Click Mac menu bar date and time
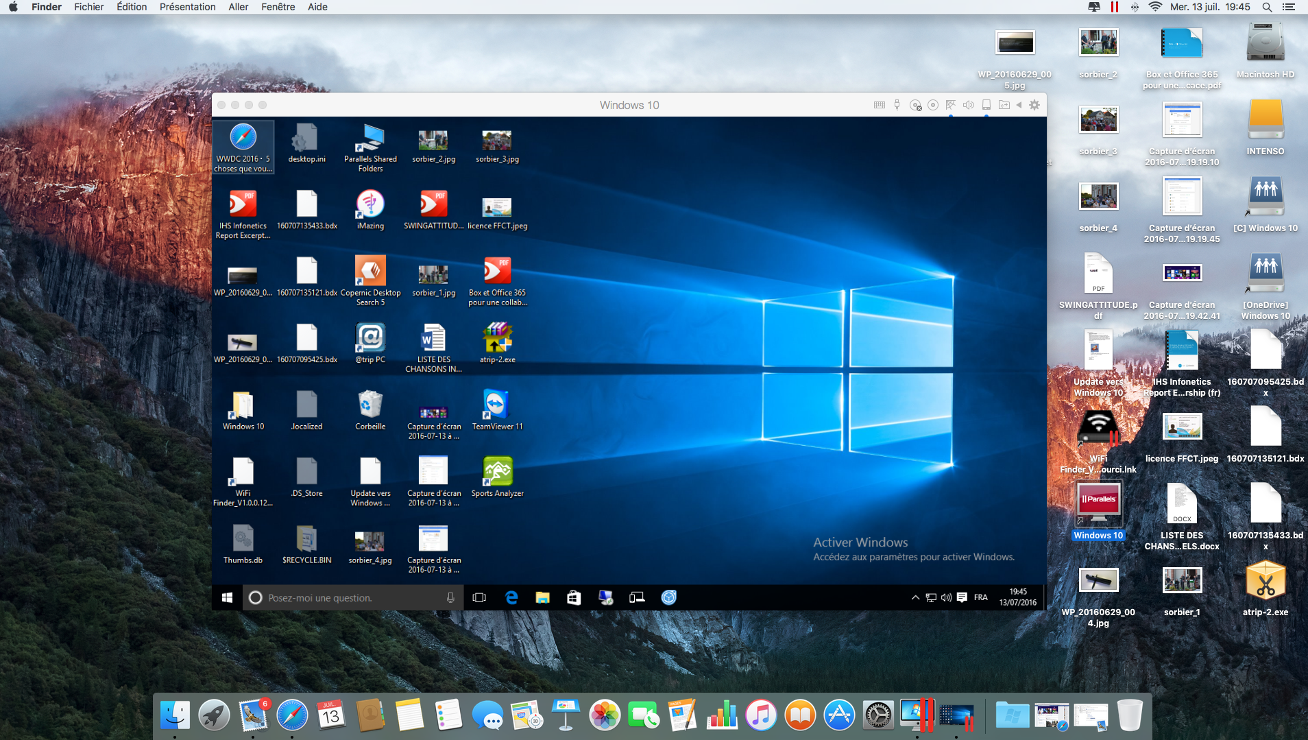The image size is (1308, 740). 1210,7
